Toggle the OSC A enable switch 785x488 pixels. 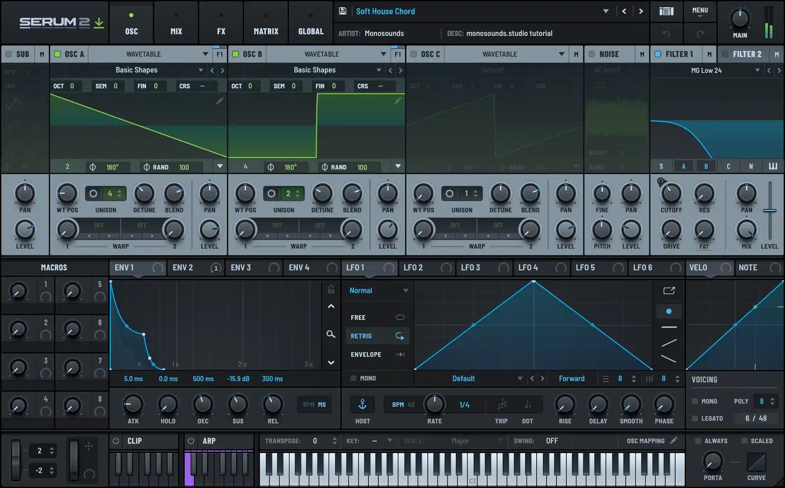57,54
